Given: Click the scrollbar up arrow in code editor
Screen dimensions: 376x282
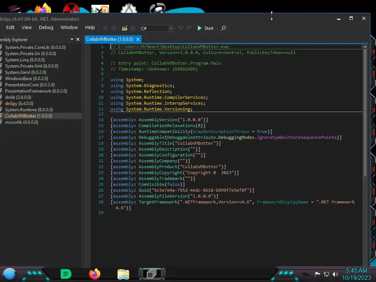Looking at the screenshot, I should click(x=365, y=47).
